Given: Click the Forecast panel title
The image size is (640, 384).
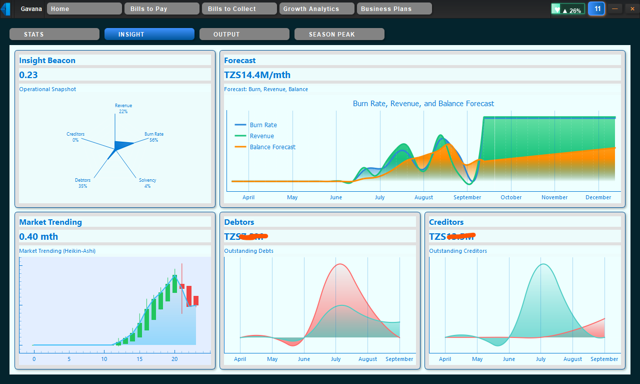Looking at the screenshot, I should pyautogui.click(x=240, y=61).
